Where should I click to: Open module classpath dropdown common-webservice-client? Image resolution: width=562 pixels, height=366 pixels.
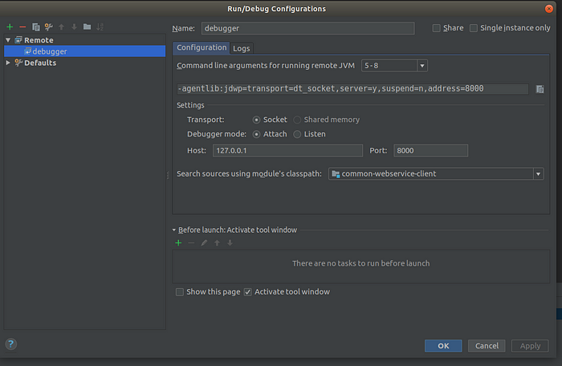436,174
